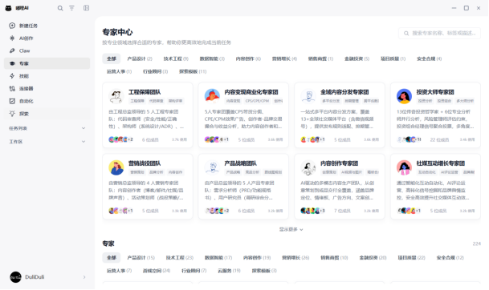Click the 内容创作专家团 avatar image
Screen dimensions: 489x290
[308, 167]
